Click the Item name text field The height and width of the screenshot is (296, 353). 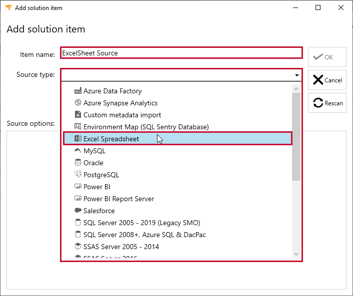pos(181,53)
